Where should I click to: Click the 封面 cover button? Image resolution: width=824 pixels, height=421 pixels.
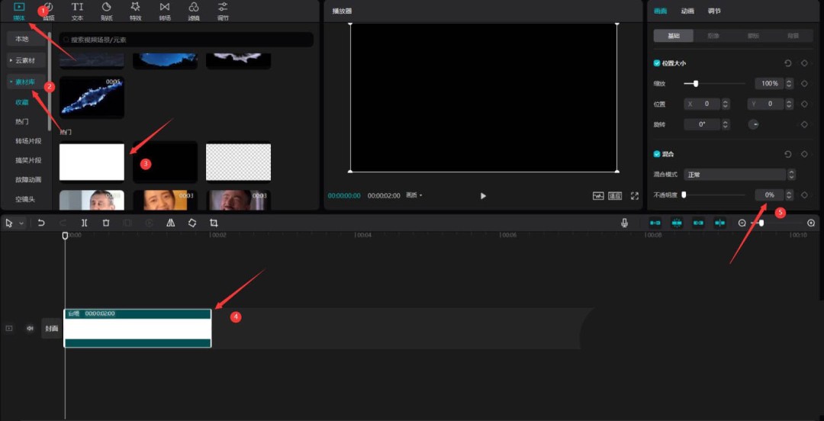pyautogui.click(x=51, y=329)
